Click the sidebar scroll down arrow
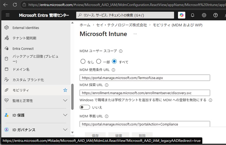Screen dimensions: 226x145 pos(72,132)
